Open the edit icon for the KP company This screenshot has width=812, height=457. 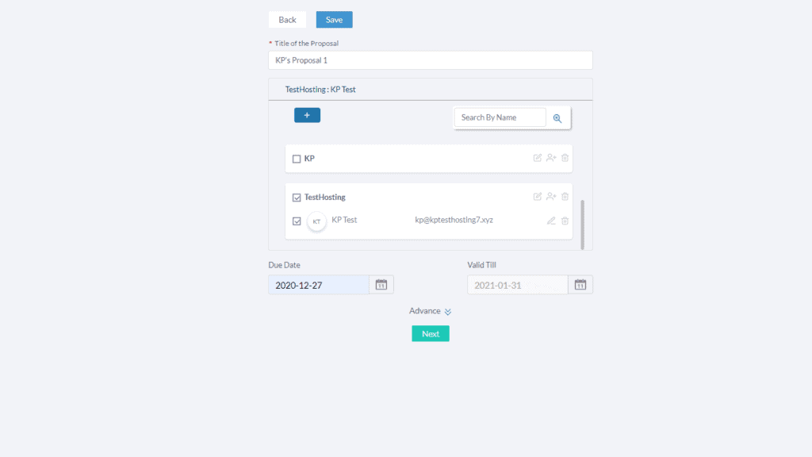(x=538, y=158)
